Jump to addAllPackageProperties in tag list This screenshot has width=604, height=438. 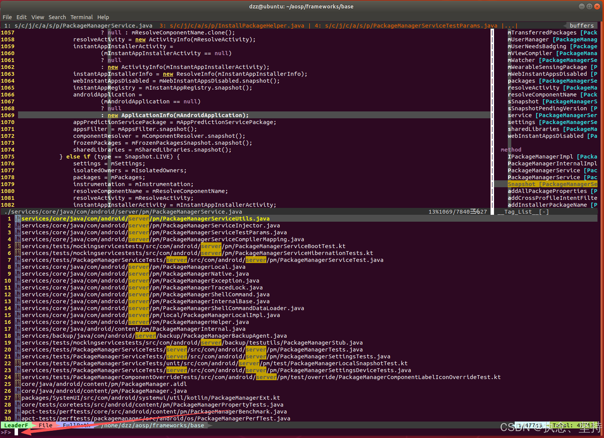[552, 191]
